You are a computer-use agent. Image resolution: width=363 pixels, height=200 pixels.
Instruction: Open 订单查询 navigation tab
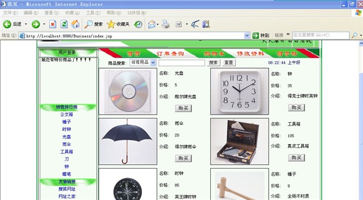point(170,54)
